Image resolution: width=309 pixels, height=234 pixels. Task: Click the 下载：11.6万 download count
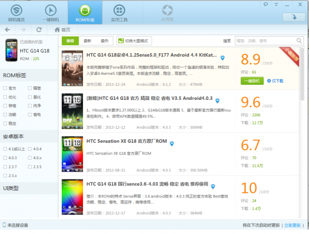pyautogui.click(x=252, y=166)
